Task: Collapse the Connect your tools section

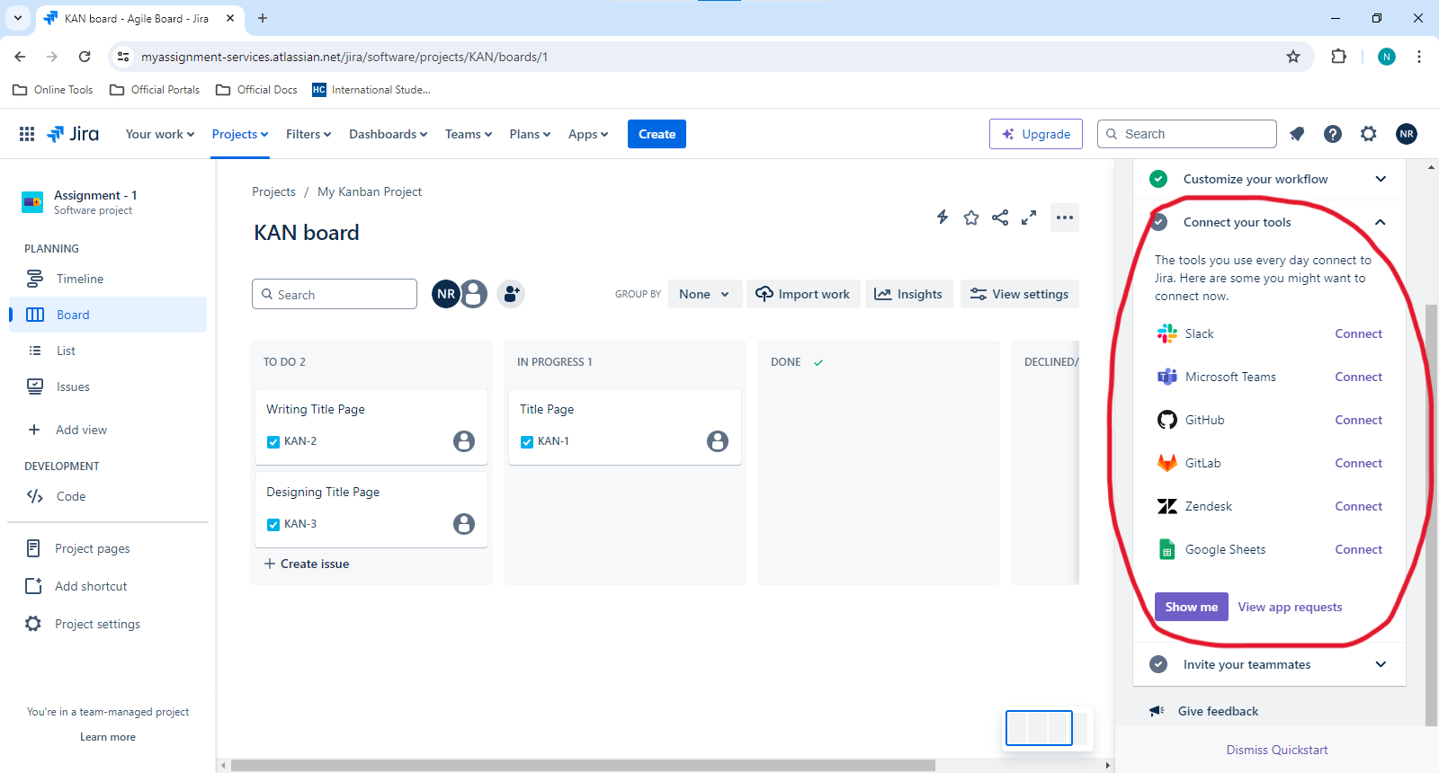Action: point(1381,222)
